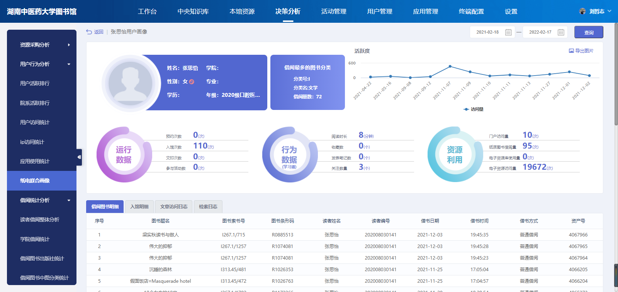This screenshot has width=618, height=292.
Task: Switch to the 检索日志 tab
Action: (x=208, y=207)
